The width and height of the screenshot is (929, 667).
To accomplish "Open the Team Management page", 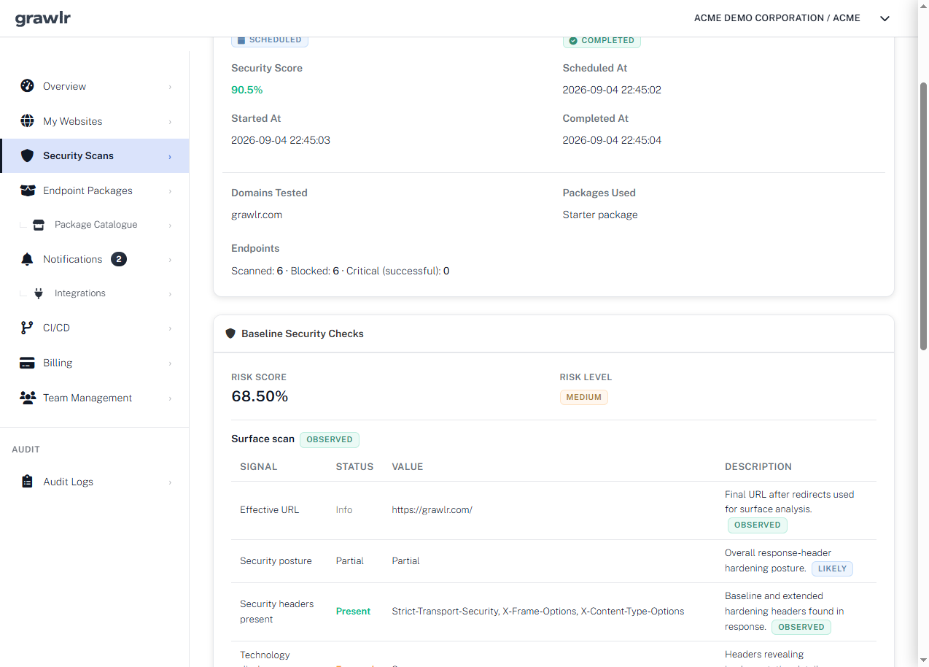I will click(x=95, y=398).
